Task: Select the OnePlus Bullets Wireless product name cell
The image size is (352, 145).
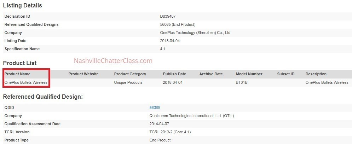Action: coord(26,82)
